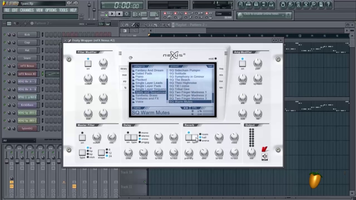Open the VIEW menu
This screenshot has height=200, width=356.
39,10
